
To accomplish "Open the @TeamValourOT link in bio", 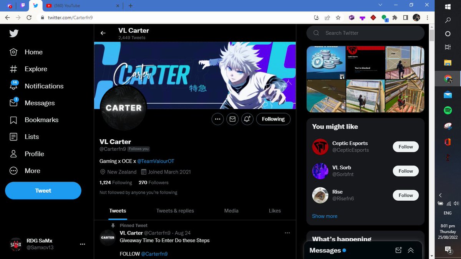I will (x=156, y=161).
